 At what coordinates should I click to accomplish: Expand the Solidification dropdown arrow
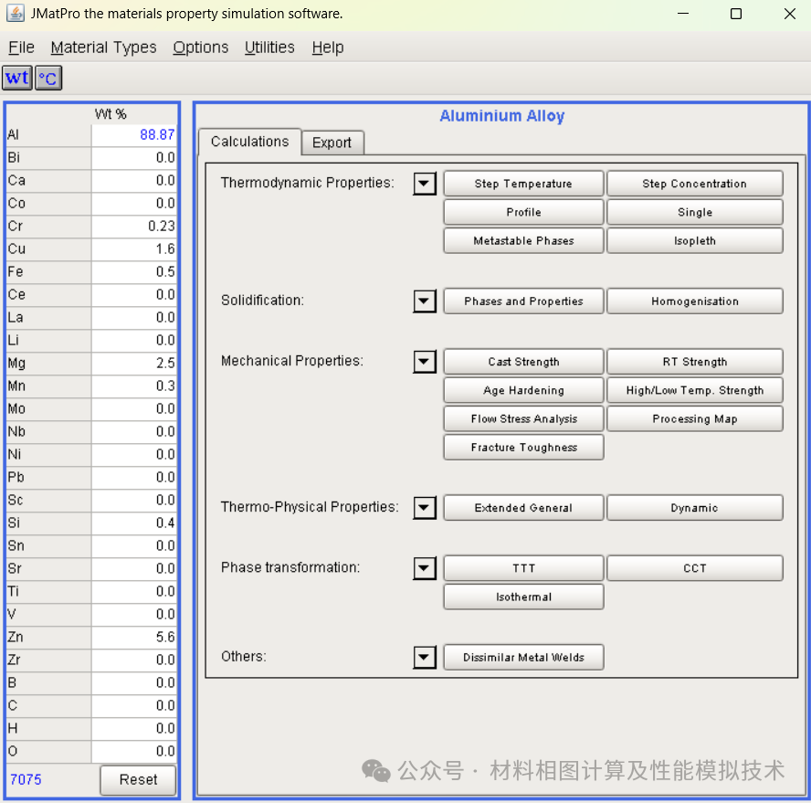pyautogui.click(x=424, y=301)
